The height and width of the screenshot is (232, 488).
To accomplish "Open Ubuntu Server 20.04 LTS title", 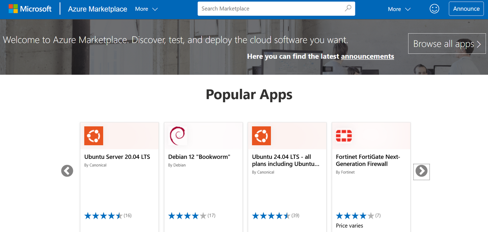I will click(x=117, y=157).
